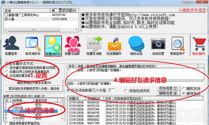Click the 添加的QQ column header
This screenshot has height=125, width=209.
click(x=94, y=98)
